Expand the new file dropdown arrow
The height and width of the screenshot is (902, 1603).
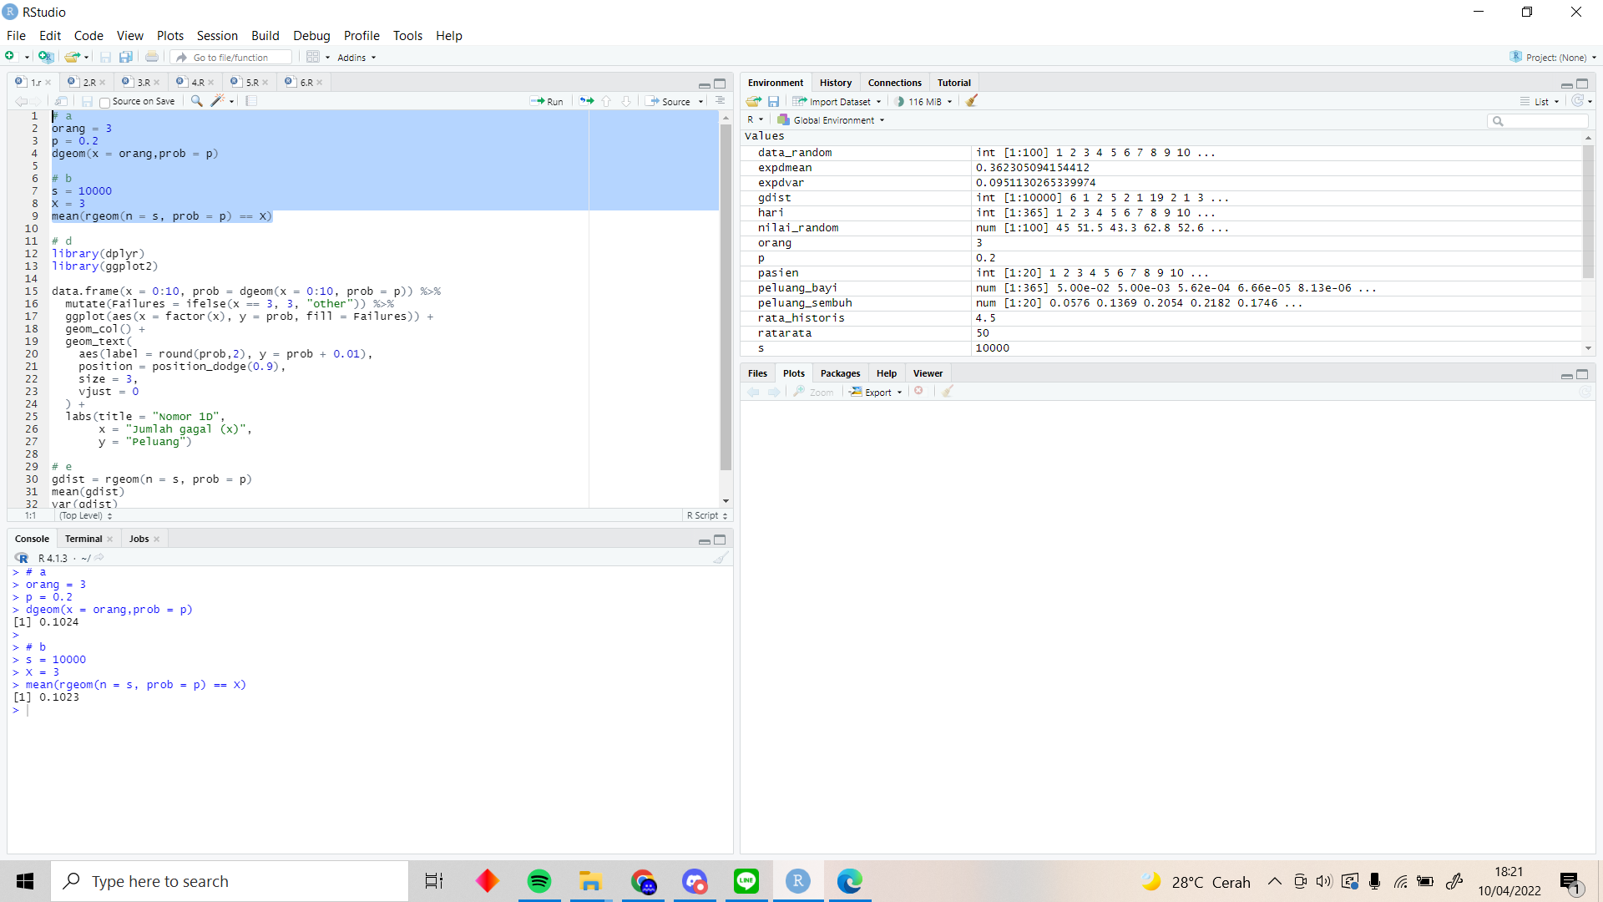pos(27,58)
